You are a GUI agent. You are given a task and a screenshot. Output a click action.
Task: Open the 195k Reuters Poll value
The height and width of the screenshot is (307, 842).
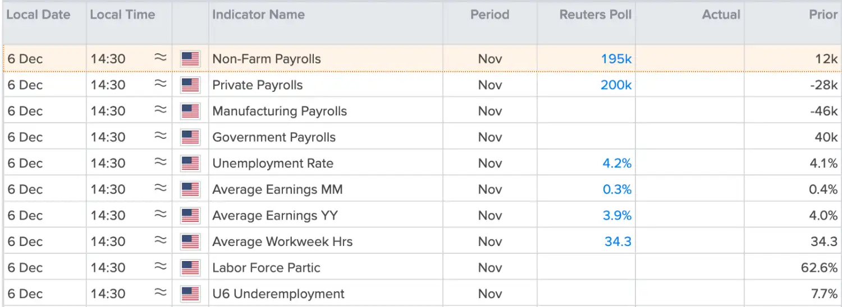(616, 59)
